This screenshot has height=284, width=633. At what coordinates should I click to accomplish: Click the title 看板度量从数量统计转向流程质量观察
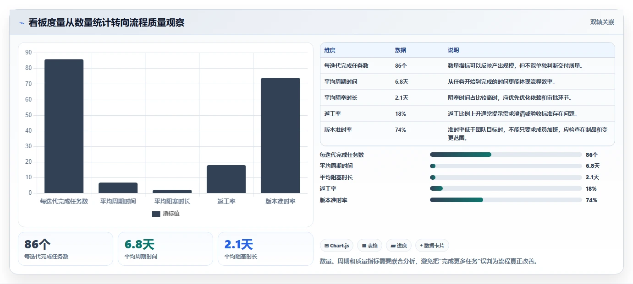[x=106, y=22]
